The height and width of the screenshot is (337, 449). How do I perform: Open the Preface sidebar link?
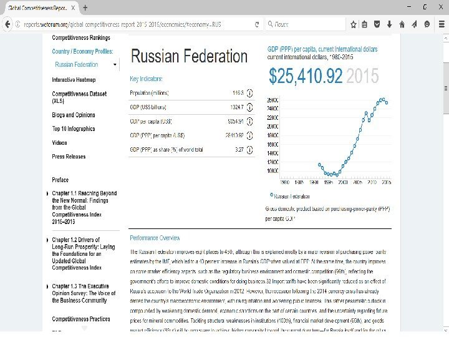(x=60, y=180)
